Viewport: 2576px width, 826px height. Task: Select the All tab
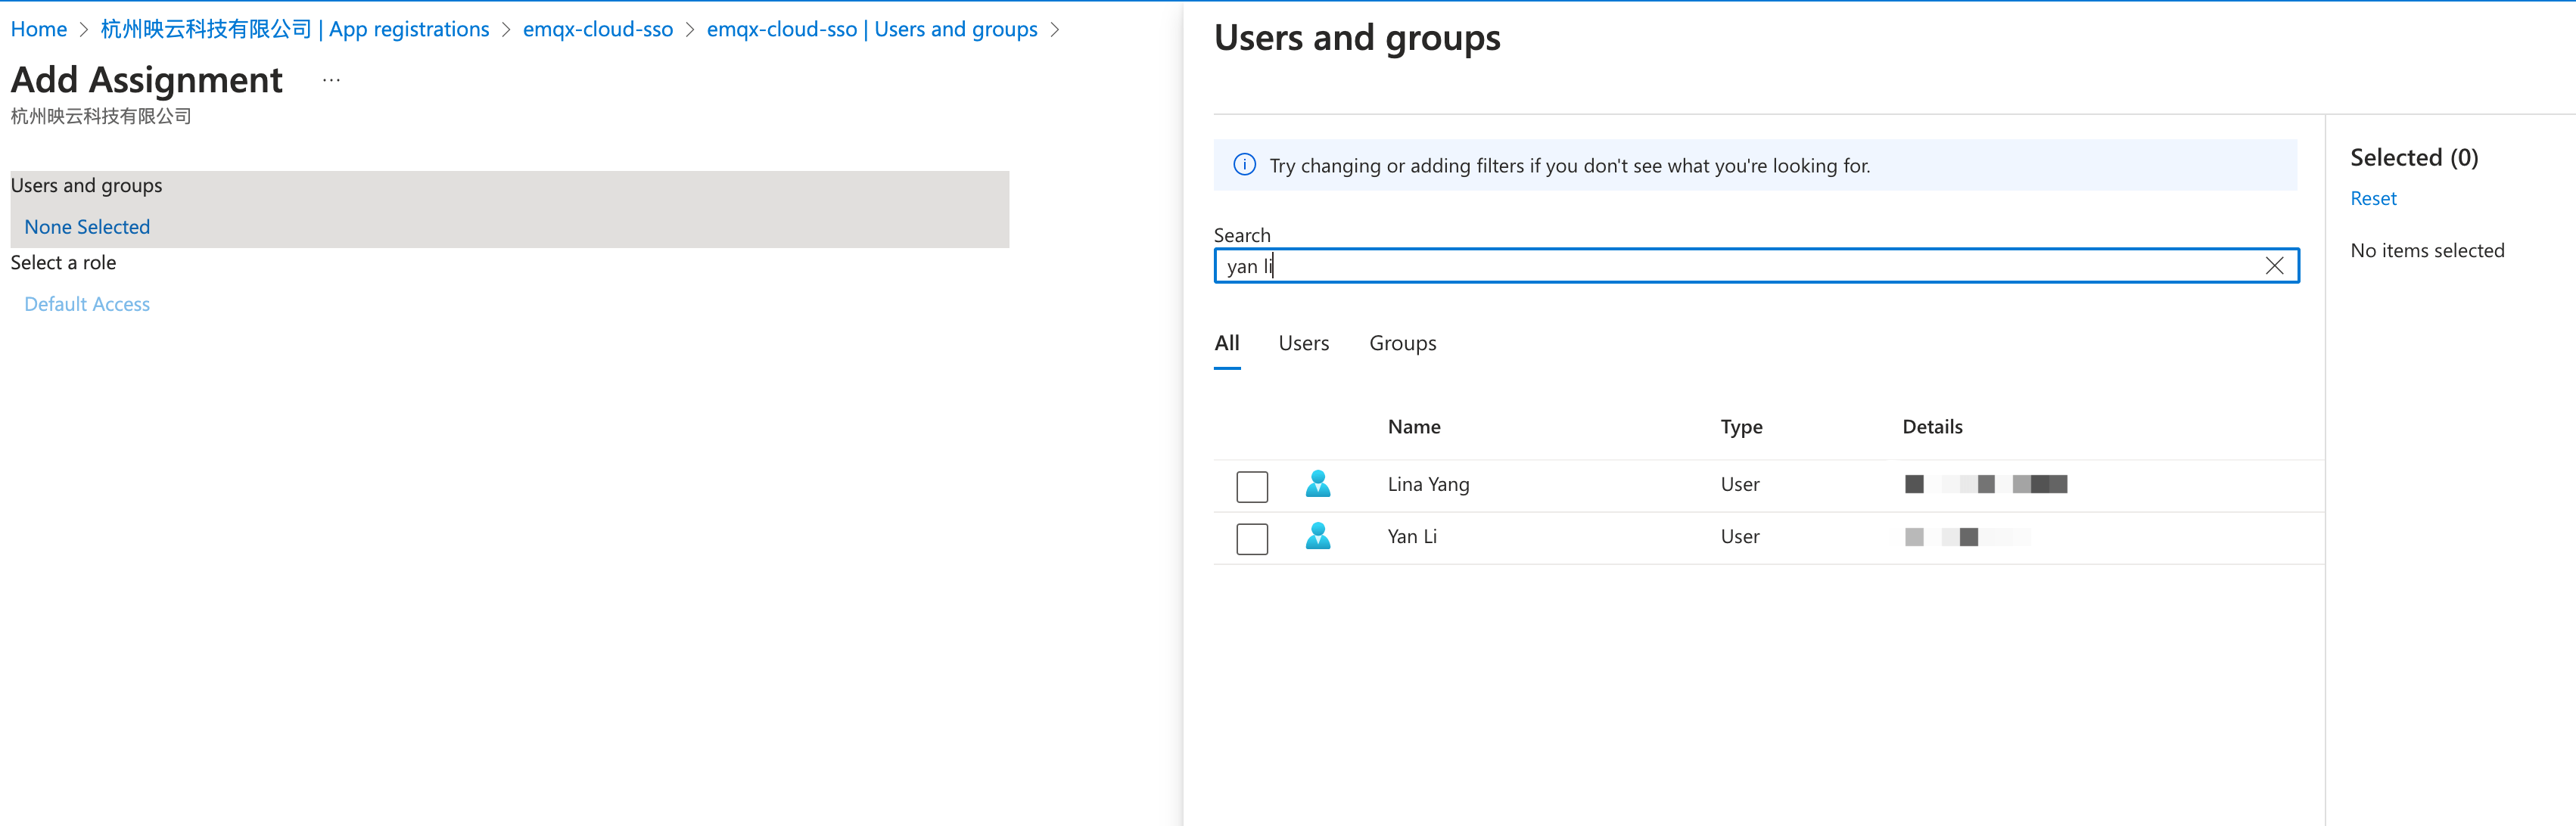[1226, 343]
